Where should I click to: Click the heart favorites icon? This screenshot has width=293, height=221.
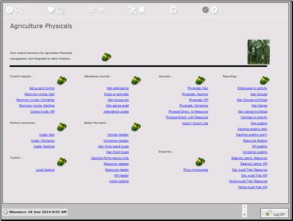(x=51, y=10)
